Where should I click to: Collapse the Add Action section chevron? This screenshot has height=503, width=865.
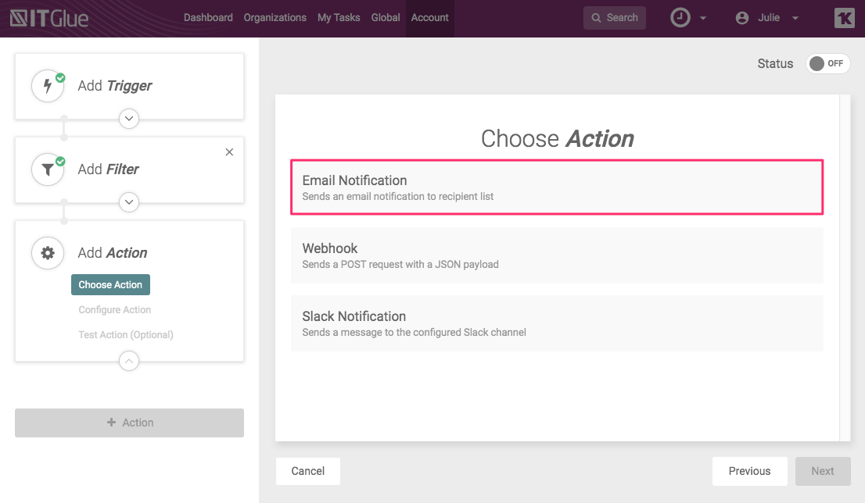[129, 361]
